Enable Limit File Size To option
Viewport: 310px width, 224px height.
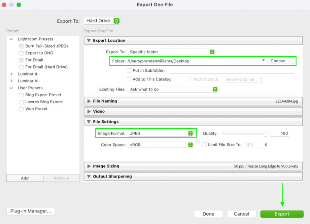click(x=205, y=145)
